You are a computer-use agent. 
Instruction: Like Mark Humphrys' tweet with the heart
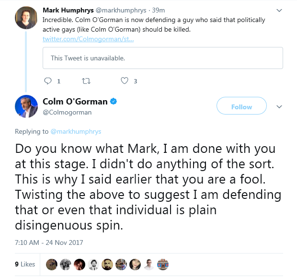(125, 81)
